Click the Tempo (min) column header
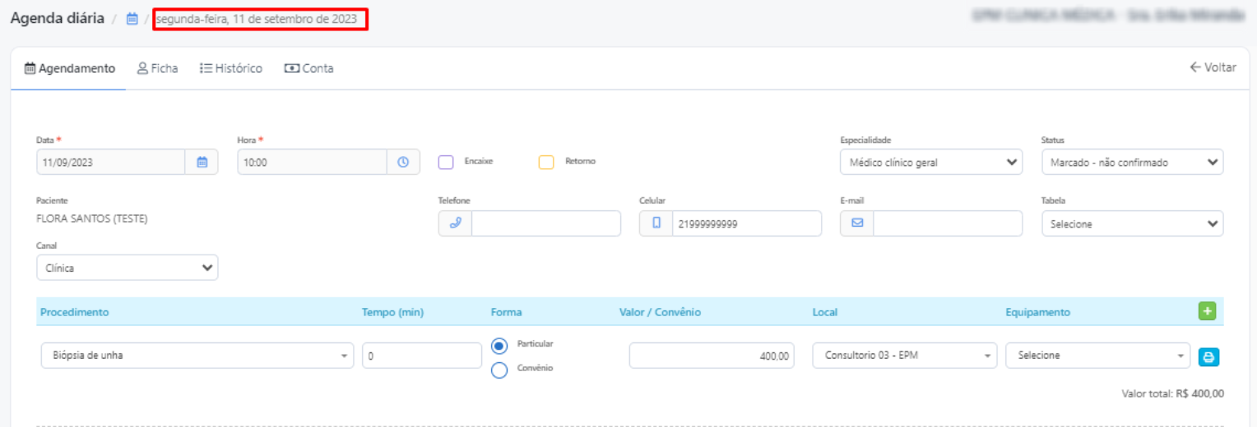 393,312
